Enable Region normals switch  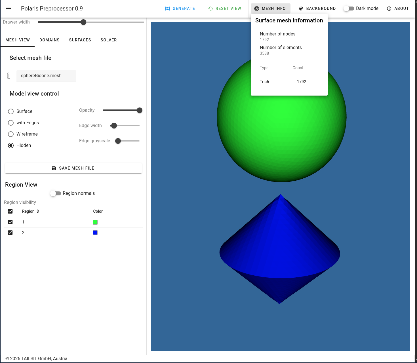[56, 193]
